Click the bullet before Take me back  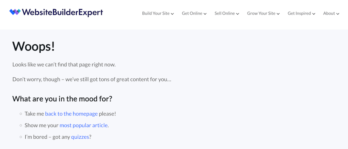pos(21,114)
